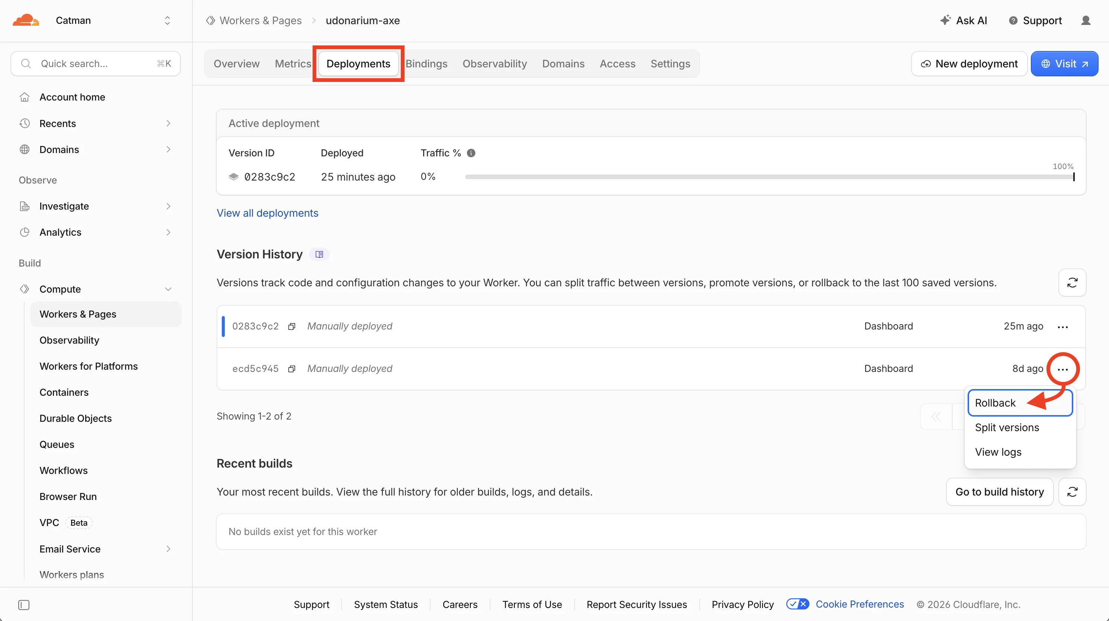The image size is (1109, 621).
Task: Click Workers & Pages breadcrumb
Action: click(261, 20)
